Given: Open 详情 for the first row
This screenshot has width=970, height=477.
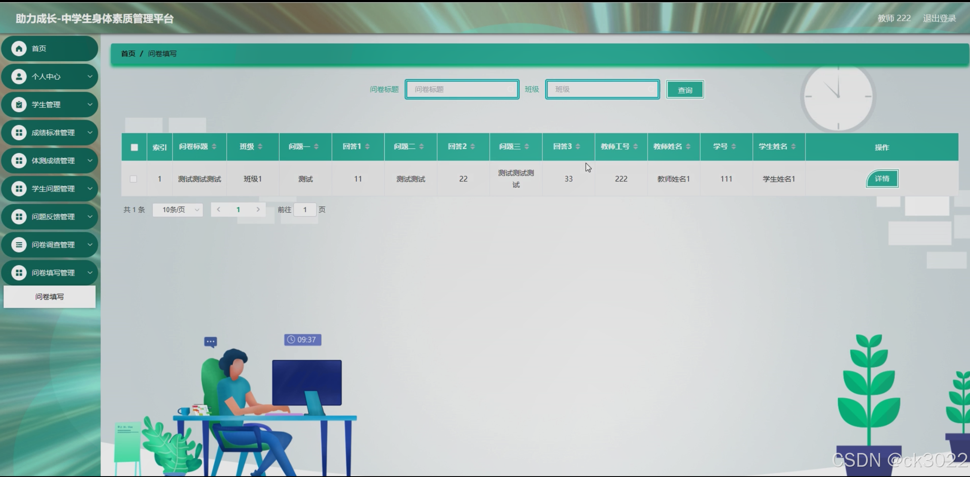Looking at the screenshot, I should point(882,179).
